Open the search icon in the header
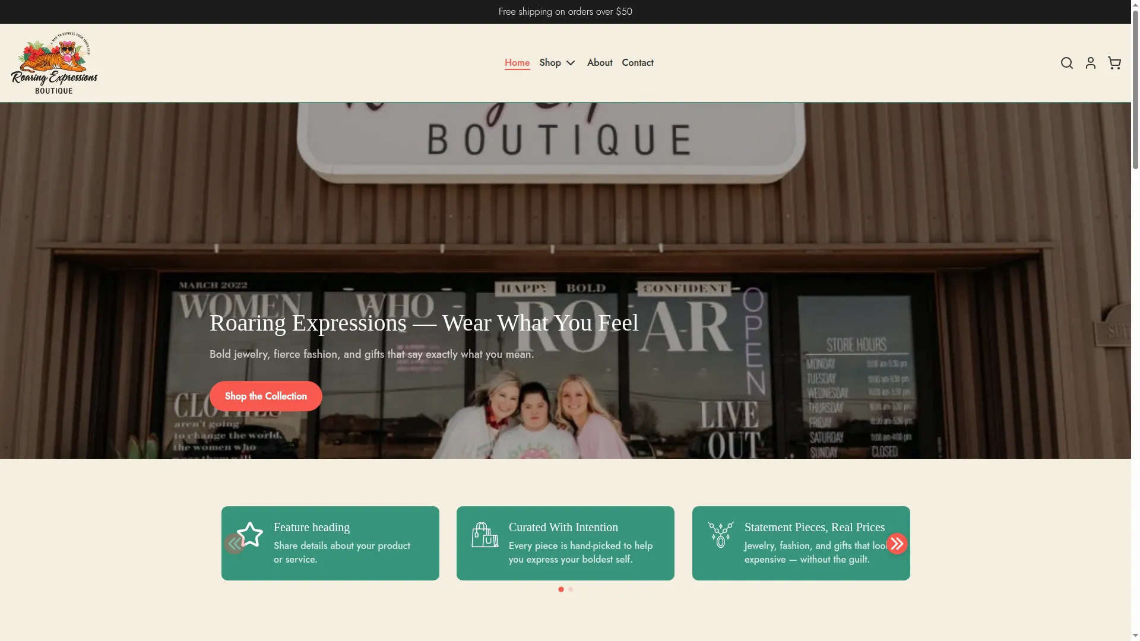Screen dimensions: 1140x641 (1066, 63)
